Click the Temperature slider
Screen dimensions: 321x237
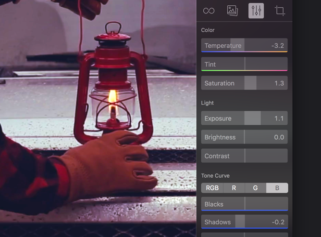tap(244, 46)
